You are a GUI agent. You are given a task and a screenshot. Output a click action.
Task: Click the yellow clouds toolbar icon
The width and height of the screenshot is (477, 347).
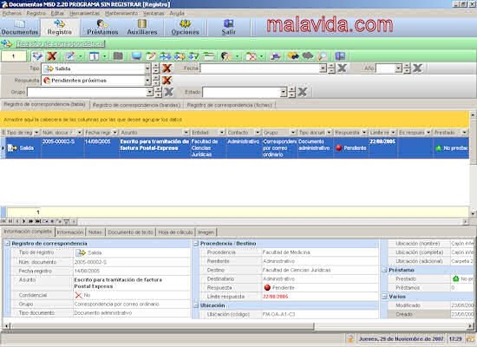tap(293, 56)
